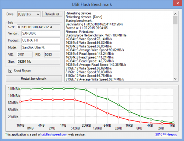Click the VID field 0781
Image resolution: width=184 pixels, height=141 pixels.
pyautogui.click(x=25, y=54)
